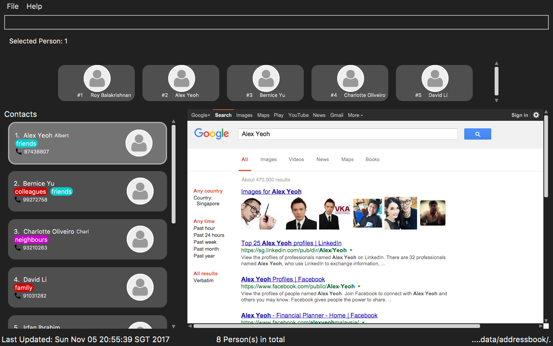Click avatar in David Li contact card
Viewport: 553px width, 346px height.
pyautogui.click(x=140, y=287)
